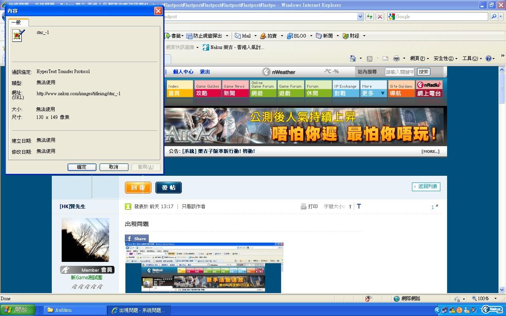Click the [MORE..] announcement link
The image size is (506, 316).
(430, 151)
